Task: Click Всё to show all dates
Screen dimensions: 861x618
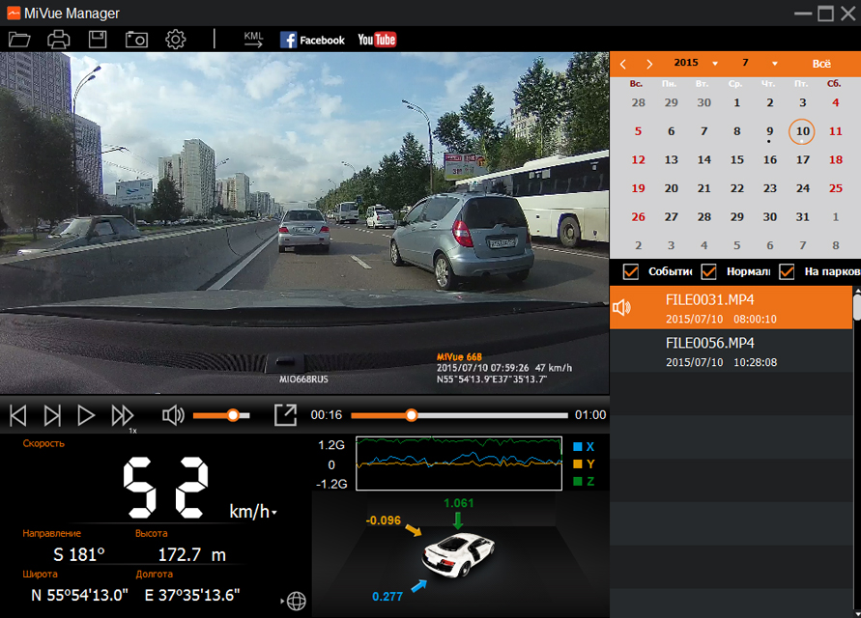Action: [x=820, y=63]
